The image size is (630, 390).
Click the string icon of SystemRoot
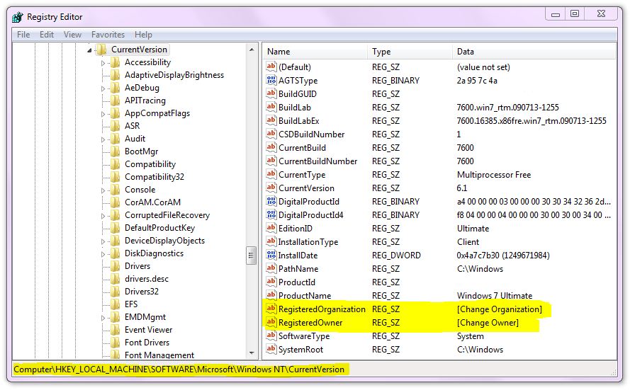coord(271,349)
